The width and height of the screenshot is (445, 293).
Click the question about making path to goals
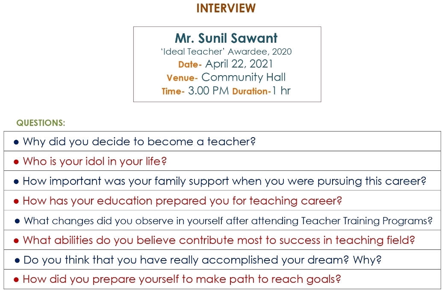182,280
